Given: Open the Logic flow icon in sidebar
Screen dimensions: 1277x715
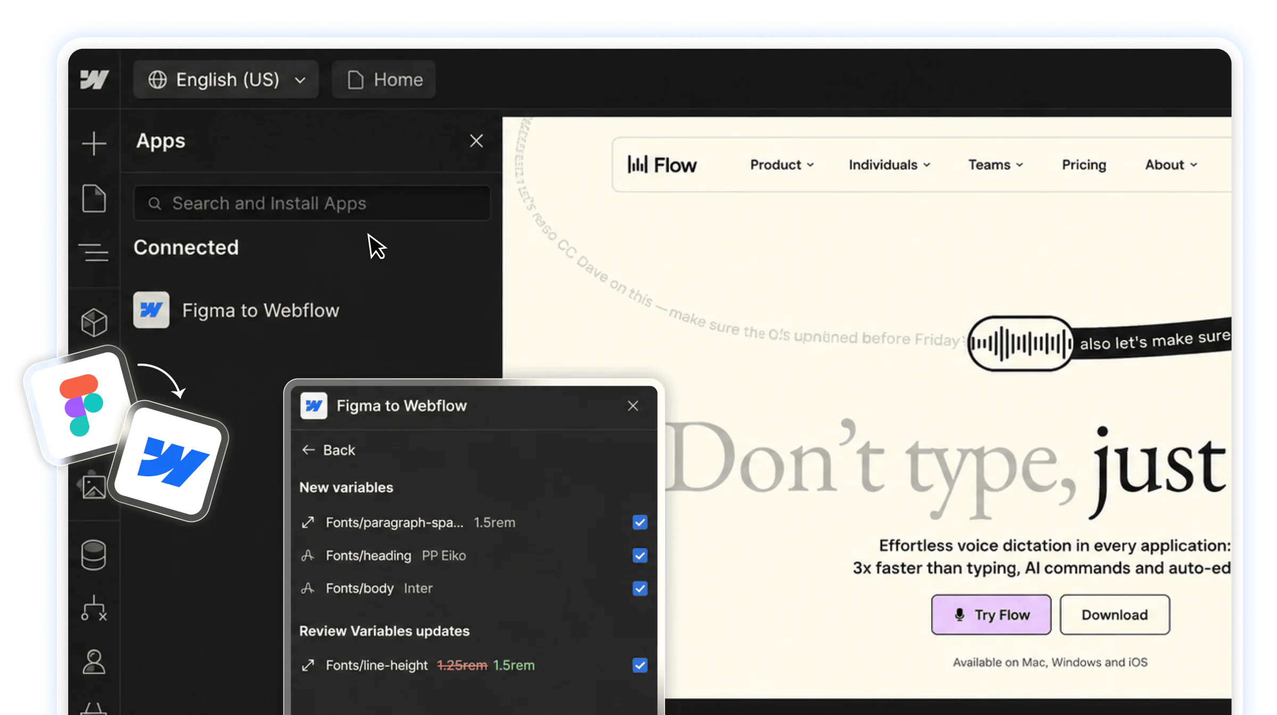Looking at the screenshot, I should 94,608.
